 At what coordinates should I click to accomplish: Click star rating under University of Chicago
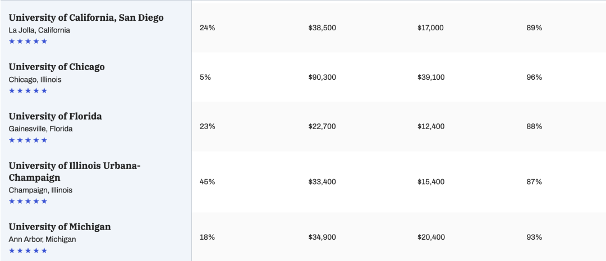[x=28, y=91]
